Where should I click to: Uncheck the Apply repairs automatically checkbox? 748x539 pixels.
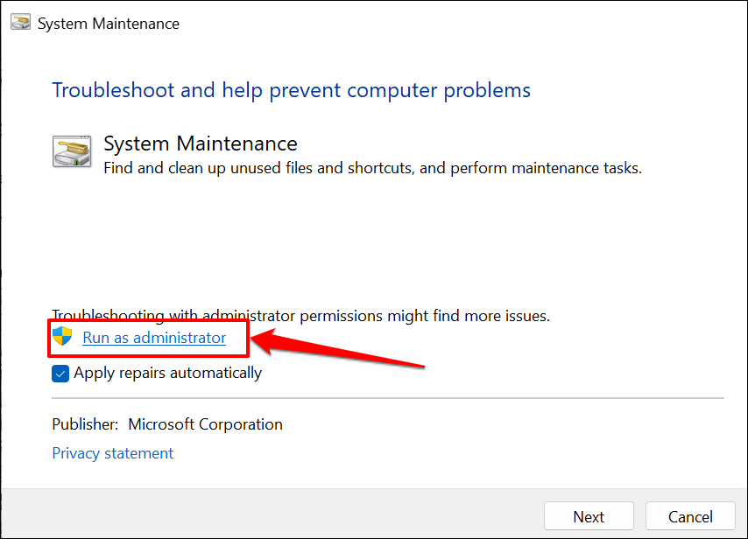click(x=60, y=374)
